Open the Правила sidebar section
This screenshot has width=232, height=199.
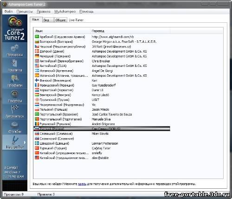tap(15, 65)
